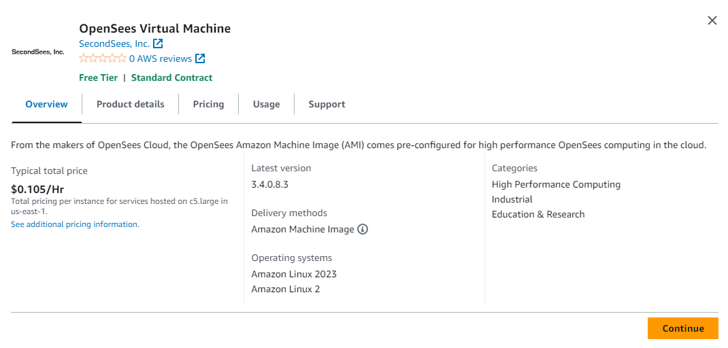The width and height of the screenshot is (728, 348).
Task: Click the Operating systems heading
Action: tap(292, 258)
